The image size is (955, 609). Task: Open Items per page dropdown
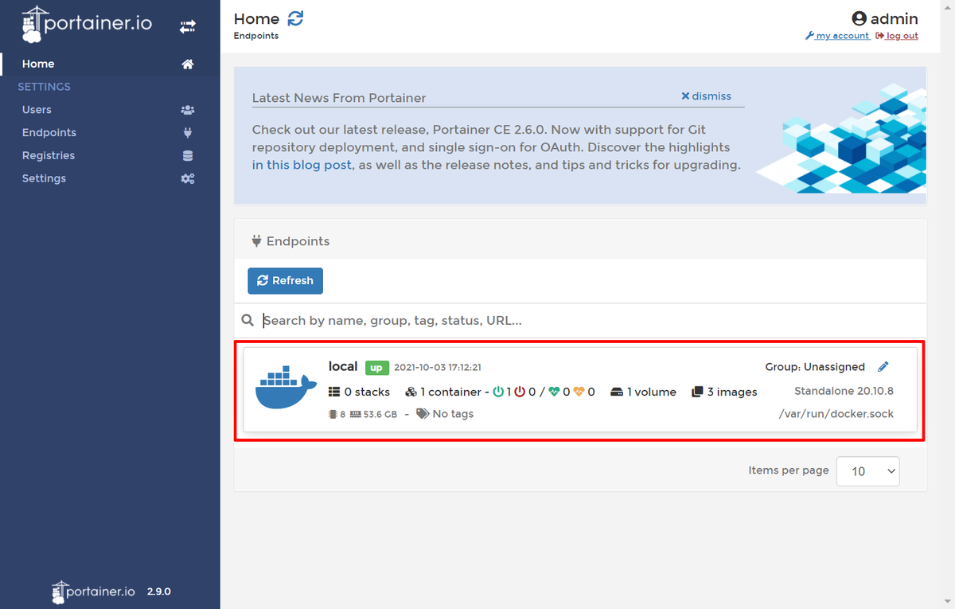tap(867, 471)
